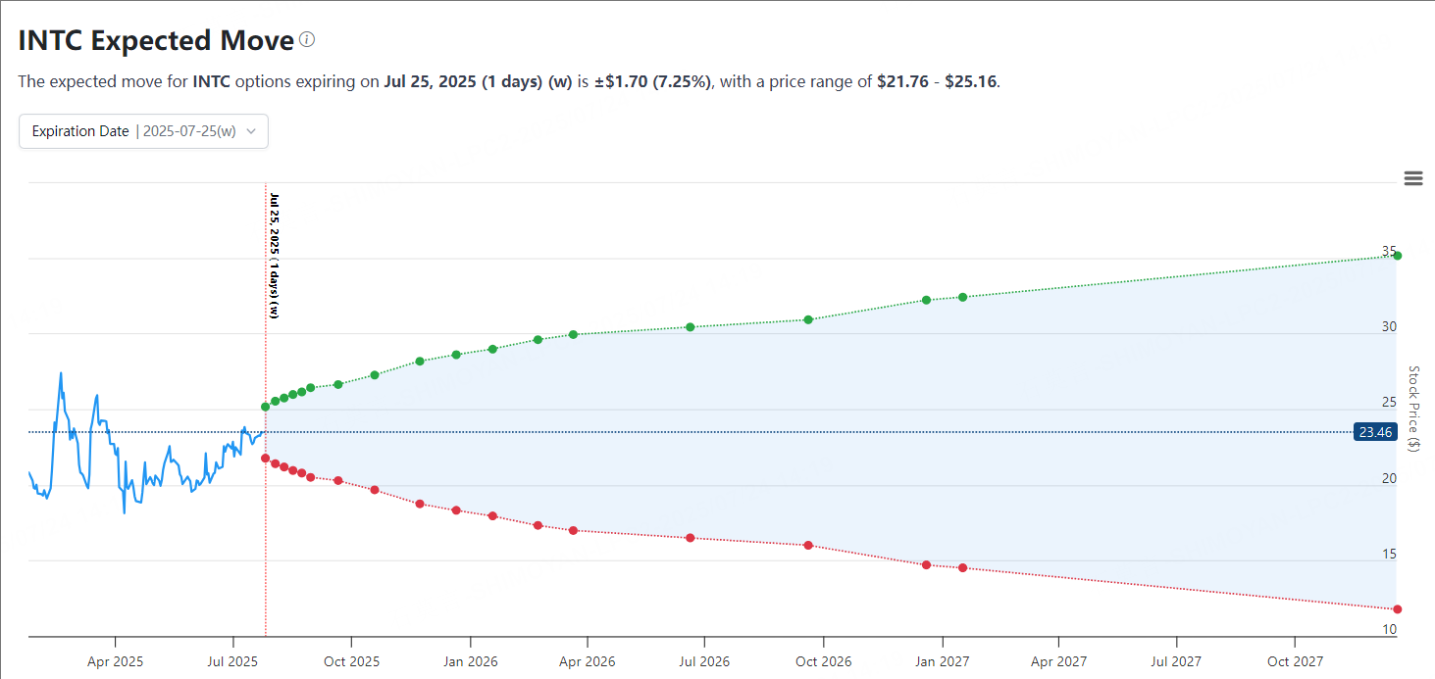Click the first green point on the expiration line

click(265, 407)
